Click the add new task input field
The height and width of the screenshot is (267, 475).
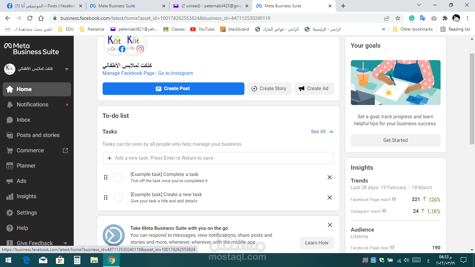tap(218, 158)
